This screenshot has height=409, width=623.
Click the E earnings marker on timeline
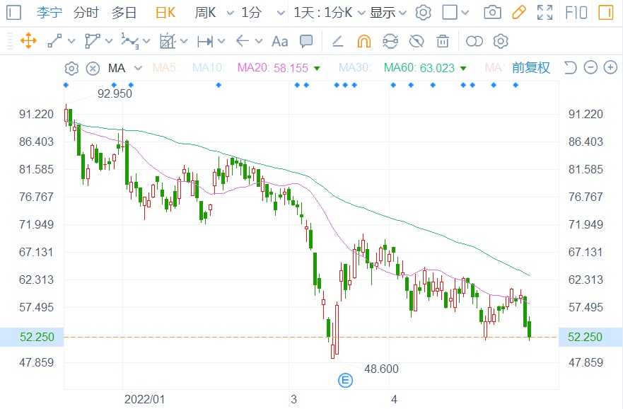[347, 379]
